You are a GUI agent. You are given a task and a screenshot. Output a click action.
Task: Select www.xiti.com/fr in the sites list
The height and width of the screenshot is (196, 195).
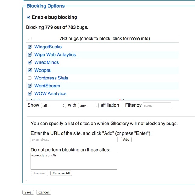tap(44, 156)
